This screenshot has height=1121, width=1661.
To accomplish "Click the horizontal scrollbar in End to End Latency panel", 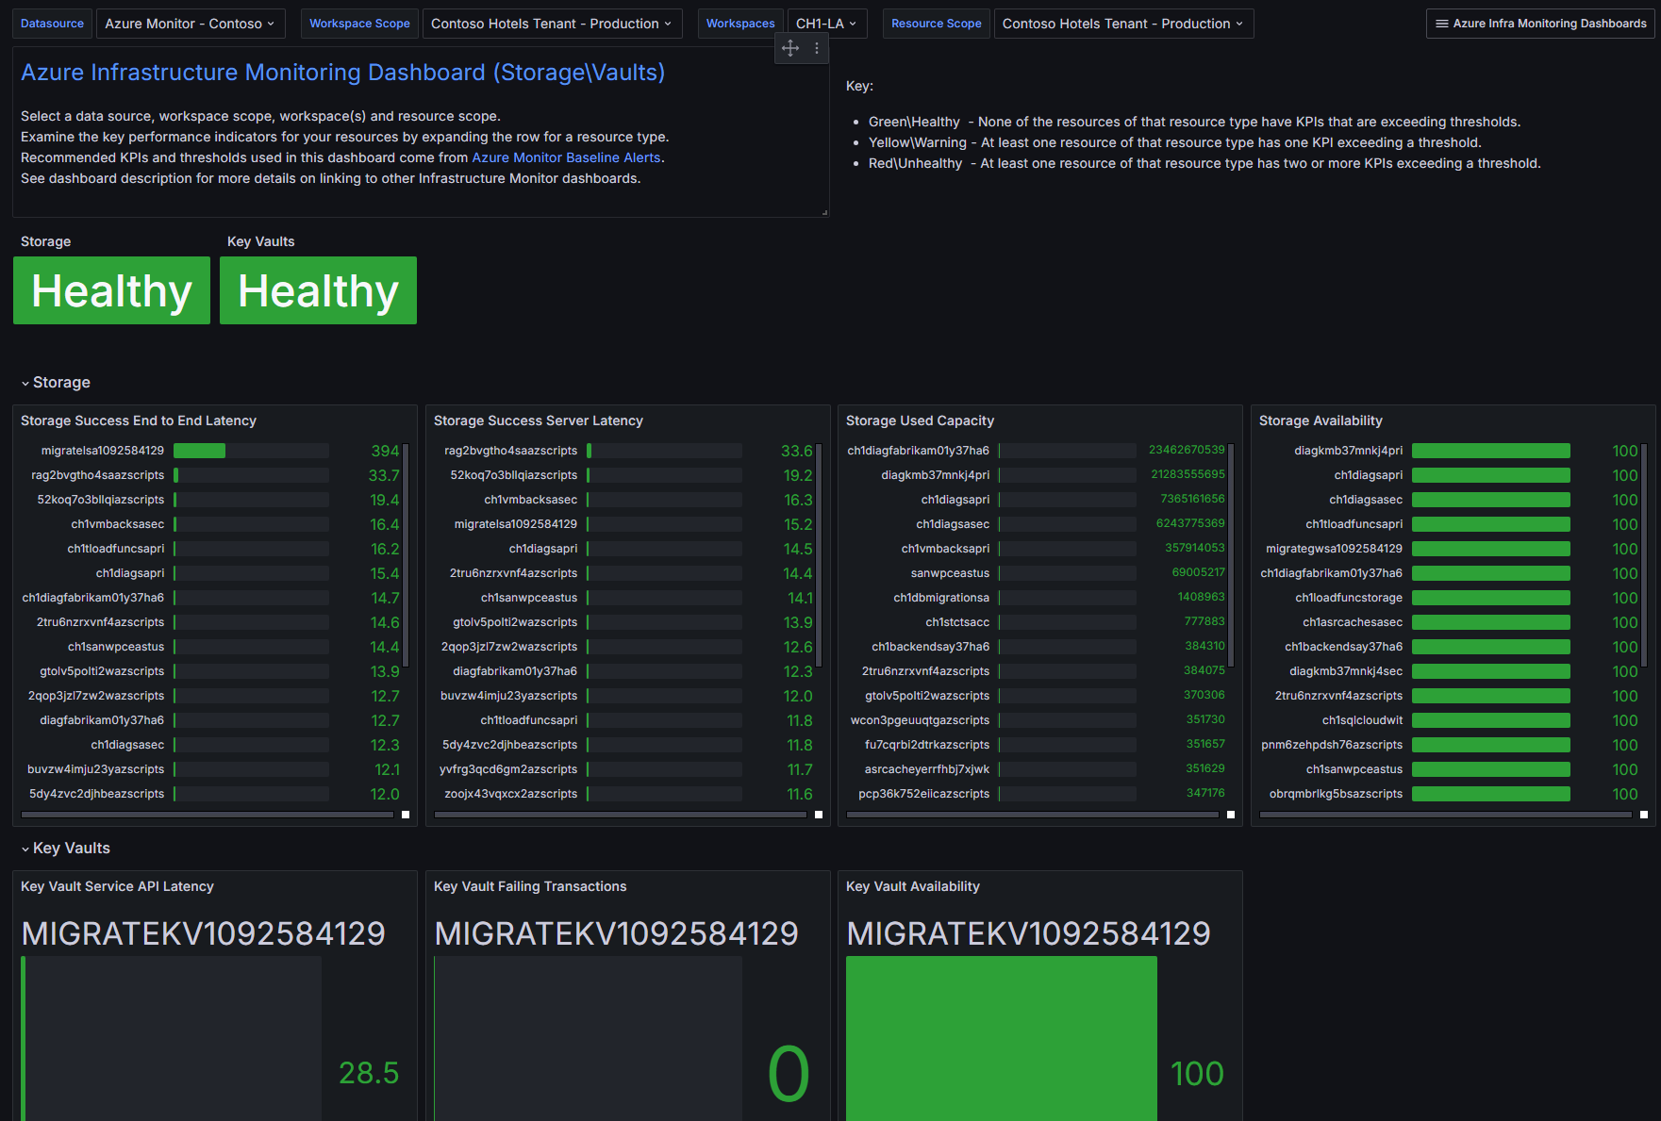I will coord(207,815).
